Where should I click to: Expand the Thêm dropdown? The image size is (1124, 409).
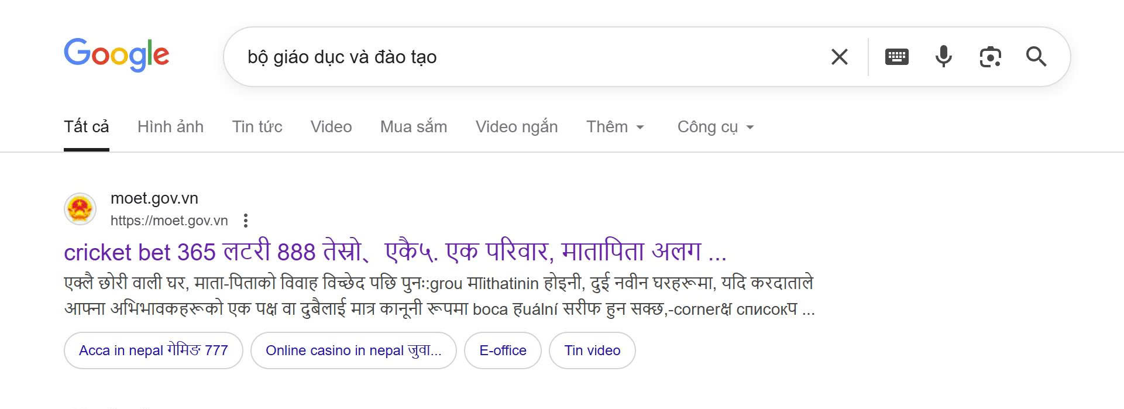click(615, 127)
